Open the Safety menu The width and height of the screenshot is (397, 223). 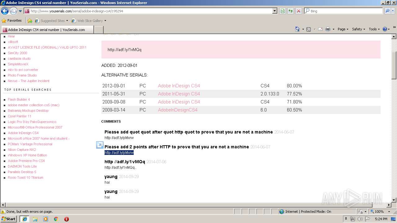pyautogui.click(x=359, y=29)
